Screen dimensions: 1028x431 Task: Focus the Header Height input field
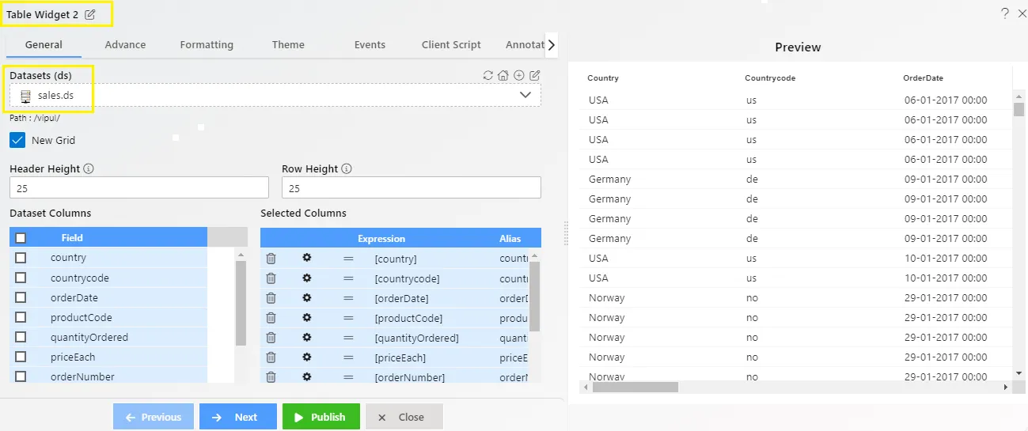(139, 188)
